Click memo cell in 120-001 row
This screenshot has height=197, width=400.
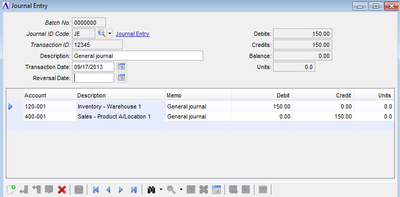click(x=198, y=106)
